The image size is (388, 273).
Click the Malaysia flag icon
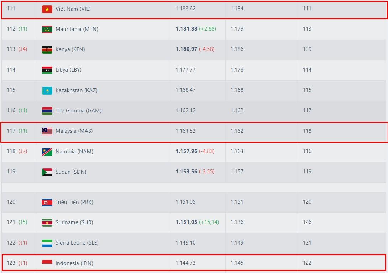pos(47,131)
